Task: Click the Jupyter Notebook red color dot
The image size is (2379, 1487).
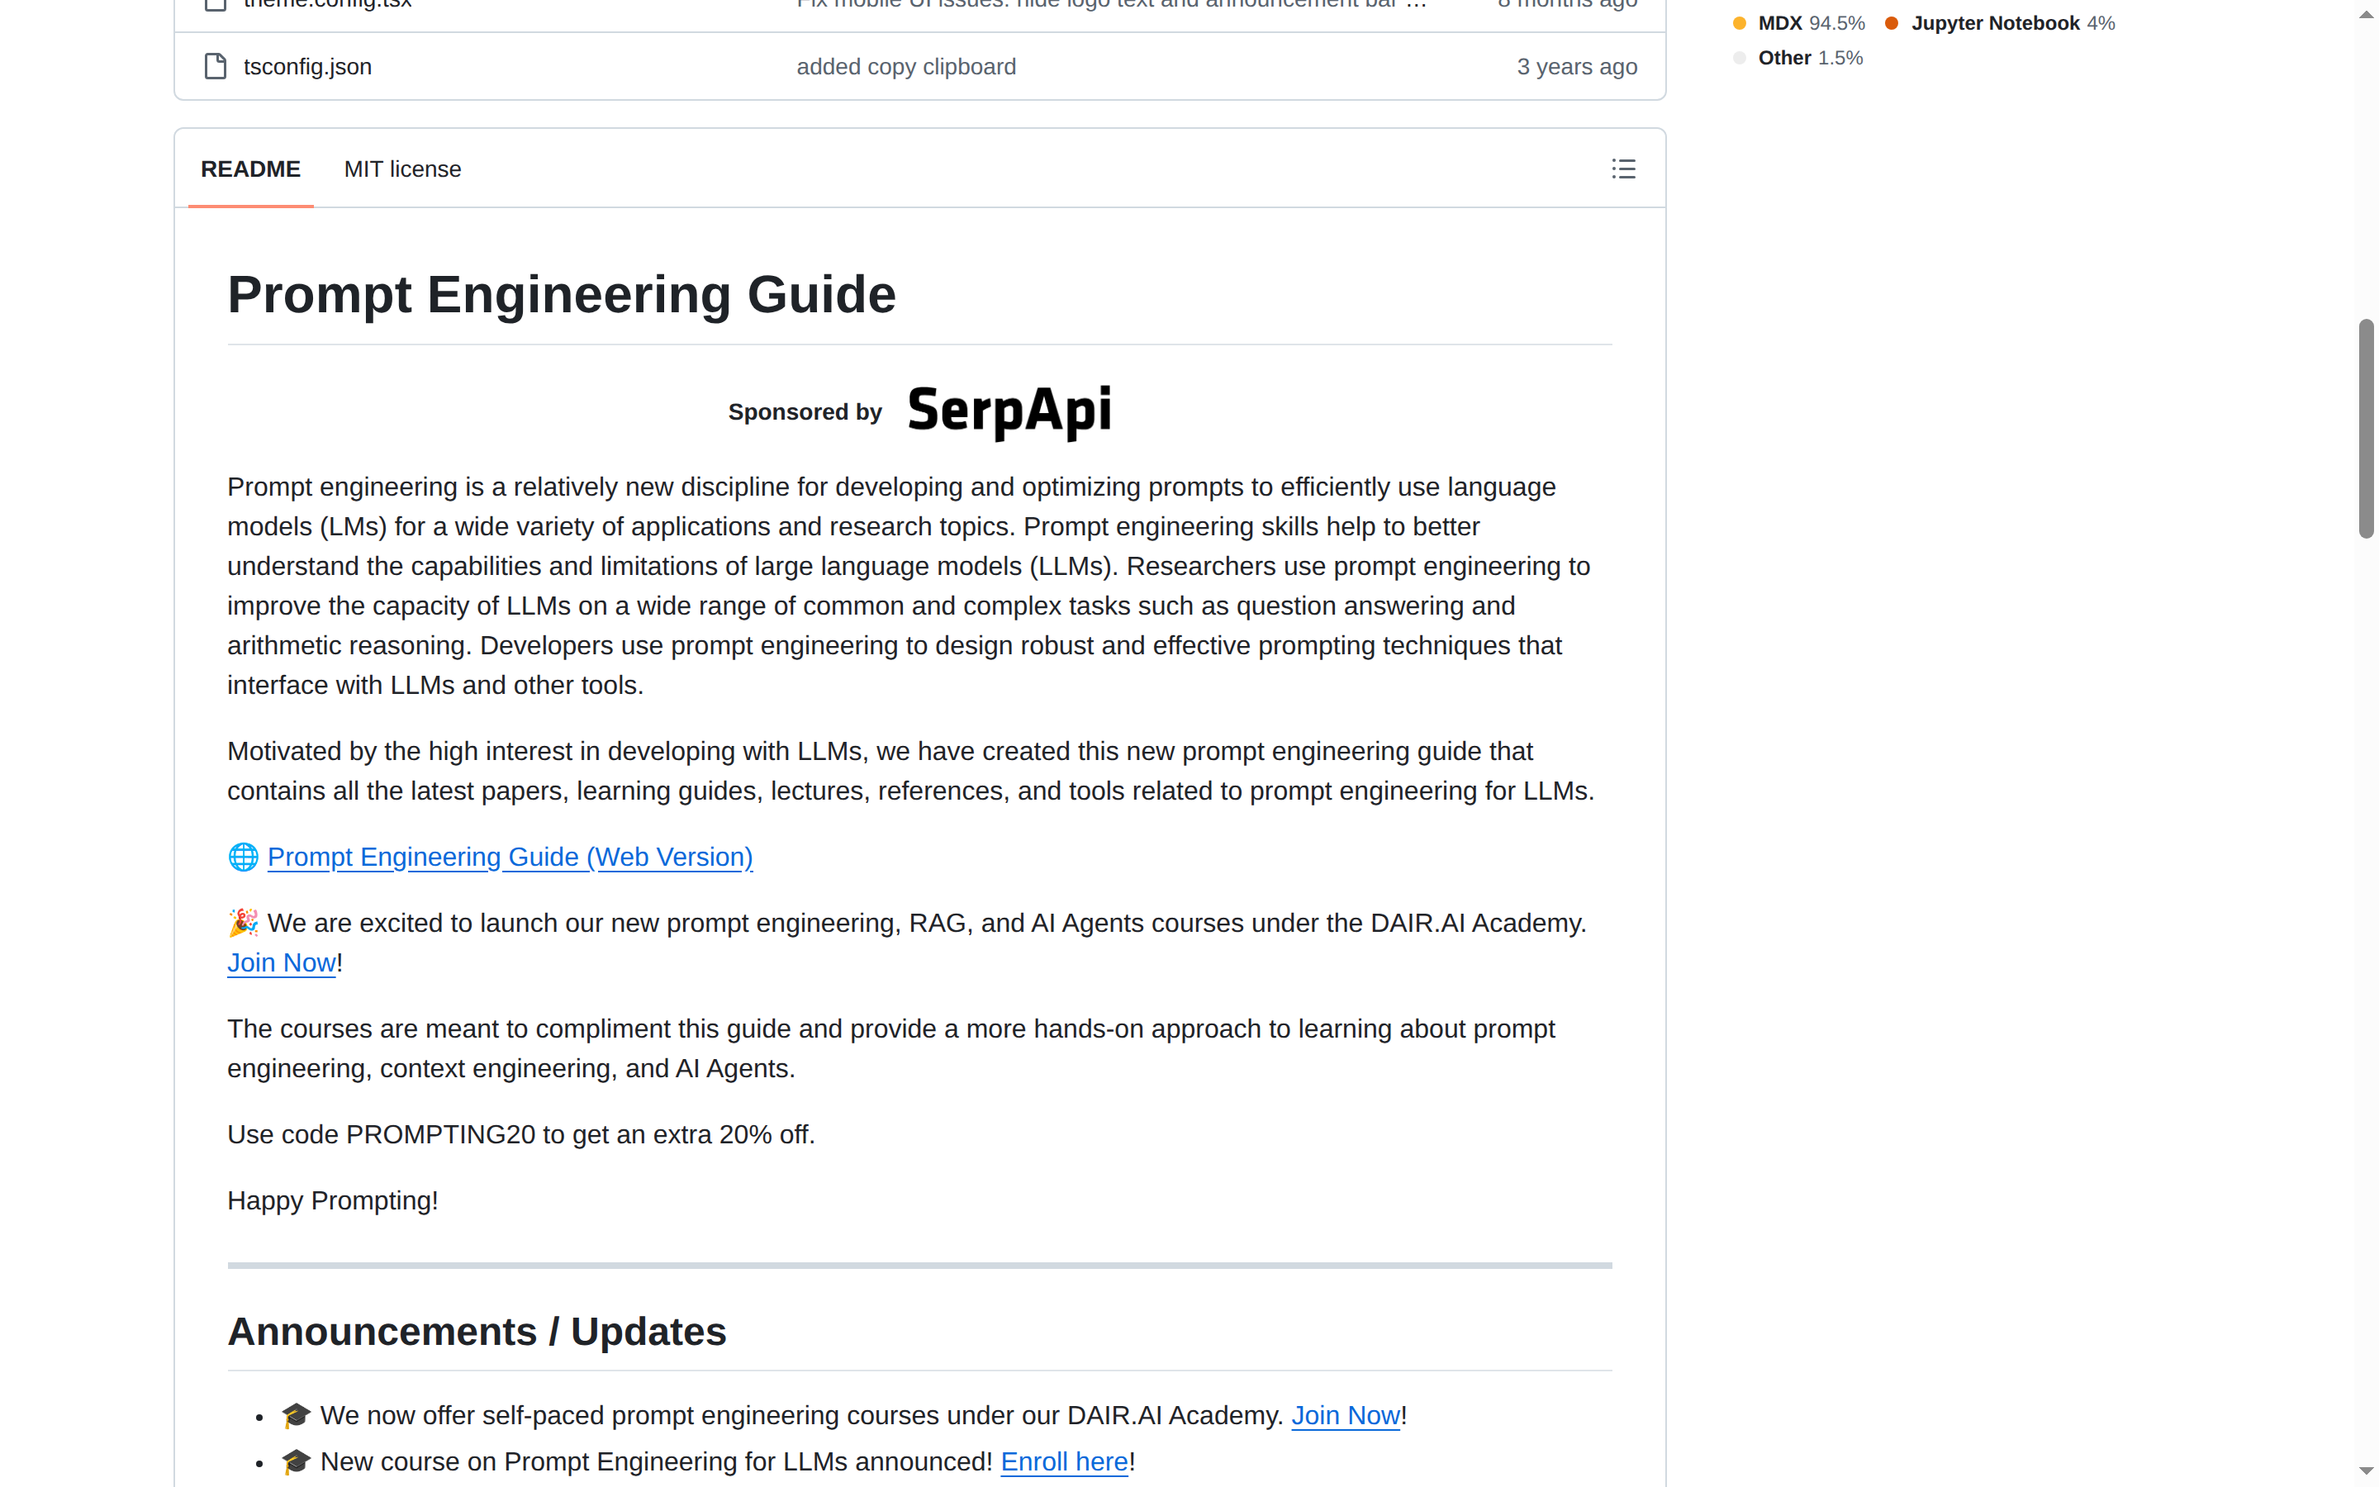Action: coord(1892,22)
